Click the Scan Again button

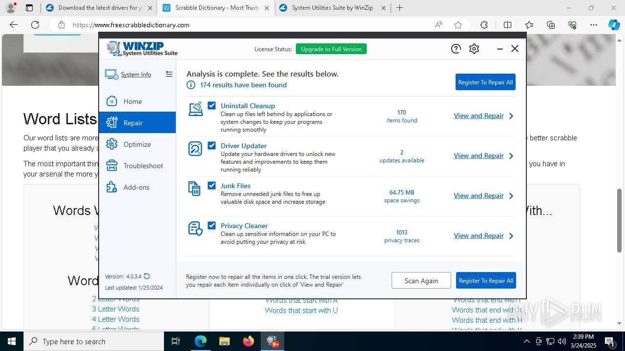[x=421, y=280]
